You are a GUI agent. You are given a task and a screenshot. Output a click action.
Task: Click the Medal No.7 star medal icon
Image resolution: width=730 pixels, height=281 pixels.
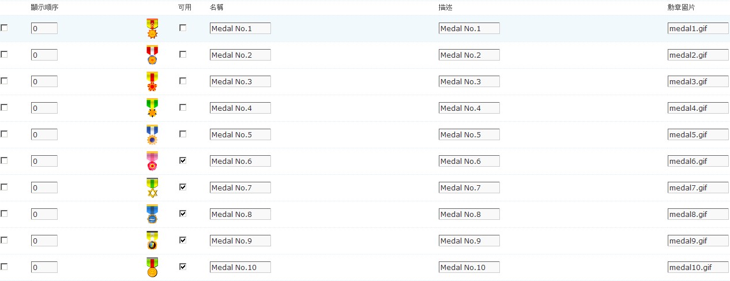(x=152, y=188)
